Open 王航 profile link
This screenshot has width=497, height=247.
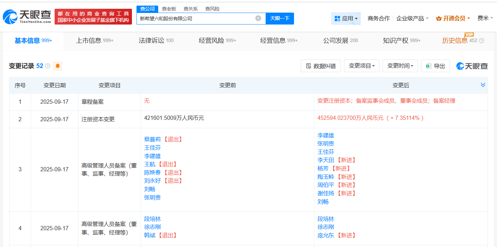tap(149, 164)
